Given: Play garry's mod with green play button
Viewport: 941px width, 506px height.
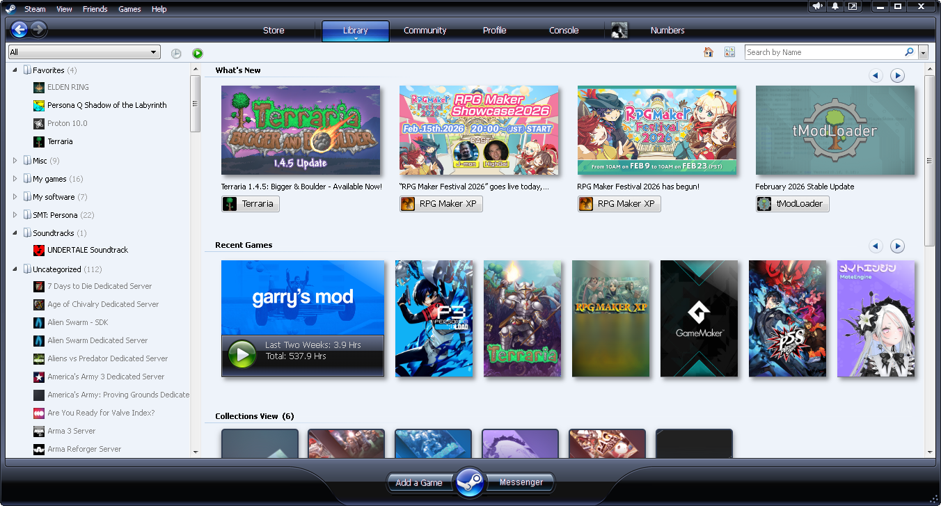Looking at the screenshot, I should click(x=242, y=355).
